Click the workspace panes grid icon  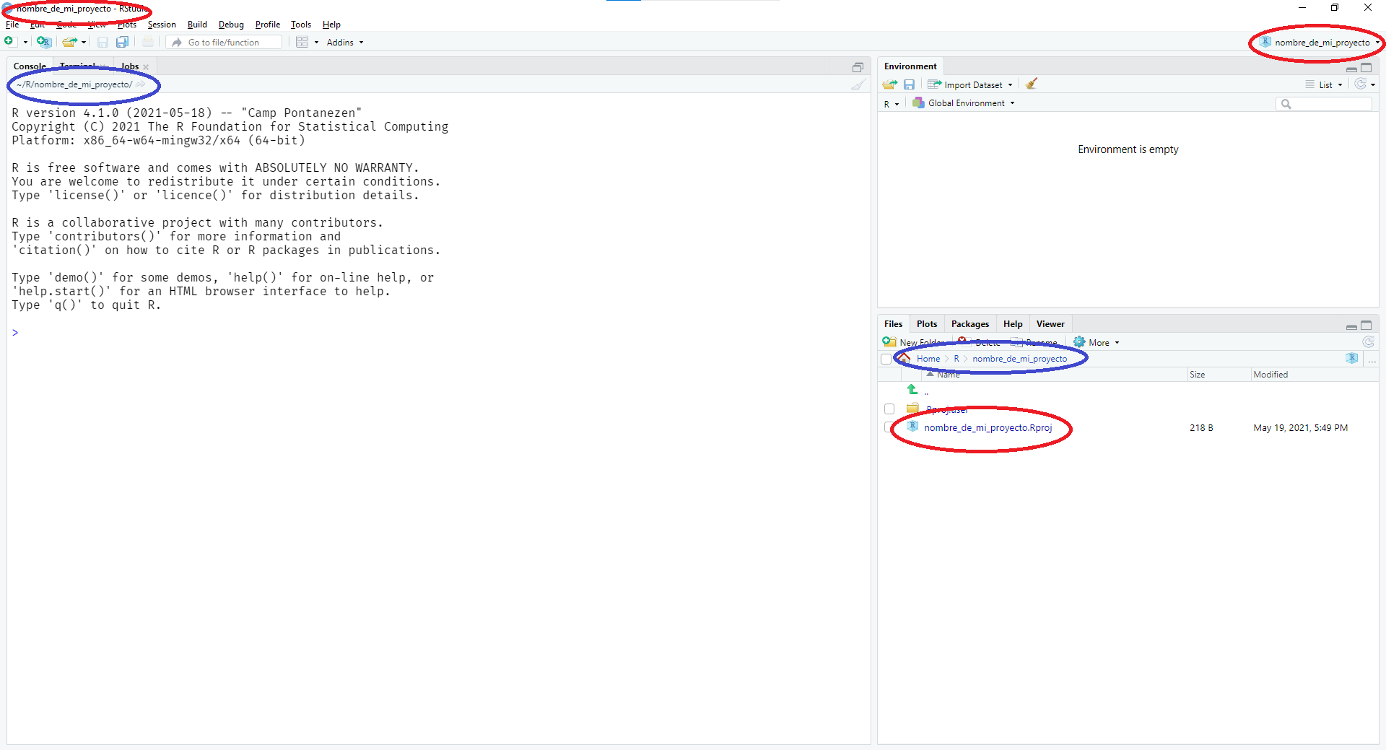point(302,42)
